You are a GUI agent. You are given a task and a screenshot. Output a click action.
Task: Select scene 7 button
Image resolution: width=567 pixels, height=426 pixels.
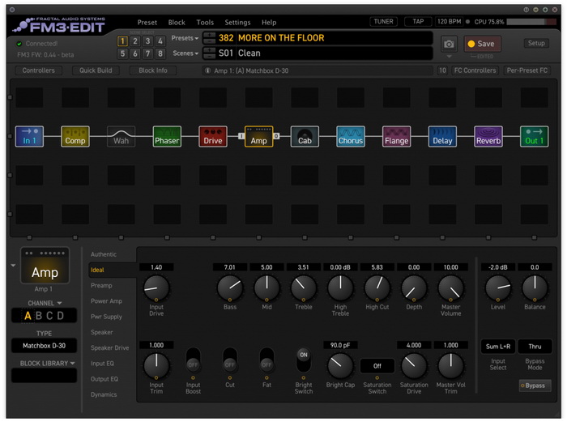[x=147, y=53]
